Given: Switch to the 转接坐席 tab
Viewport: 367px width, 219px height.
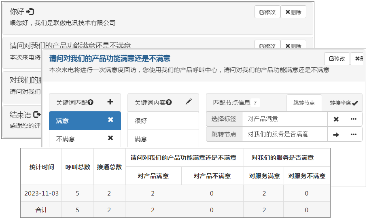Looking at the screenshot, I should click(343, 103).
